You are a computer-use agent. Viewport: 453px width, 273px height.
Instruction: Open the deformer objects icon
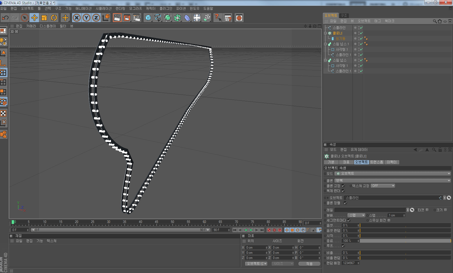coord(187,18)
